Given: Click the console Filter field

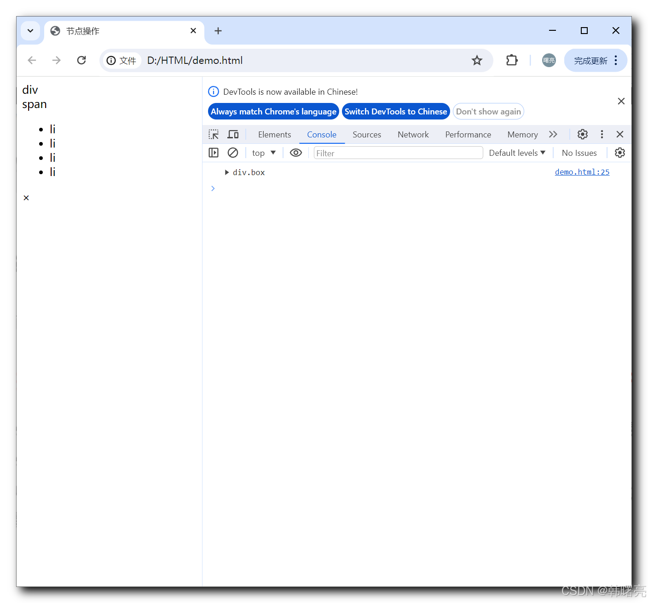Looking at the screenshot, I should [x=398, y=153].
